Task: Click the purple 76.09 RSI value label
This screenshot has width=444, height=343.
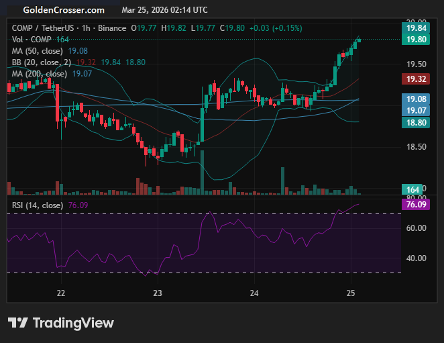Action: 416,204
